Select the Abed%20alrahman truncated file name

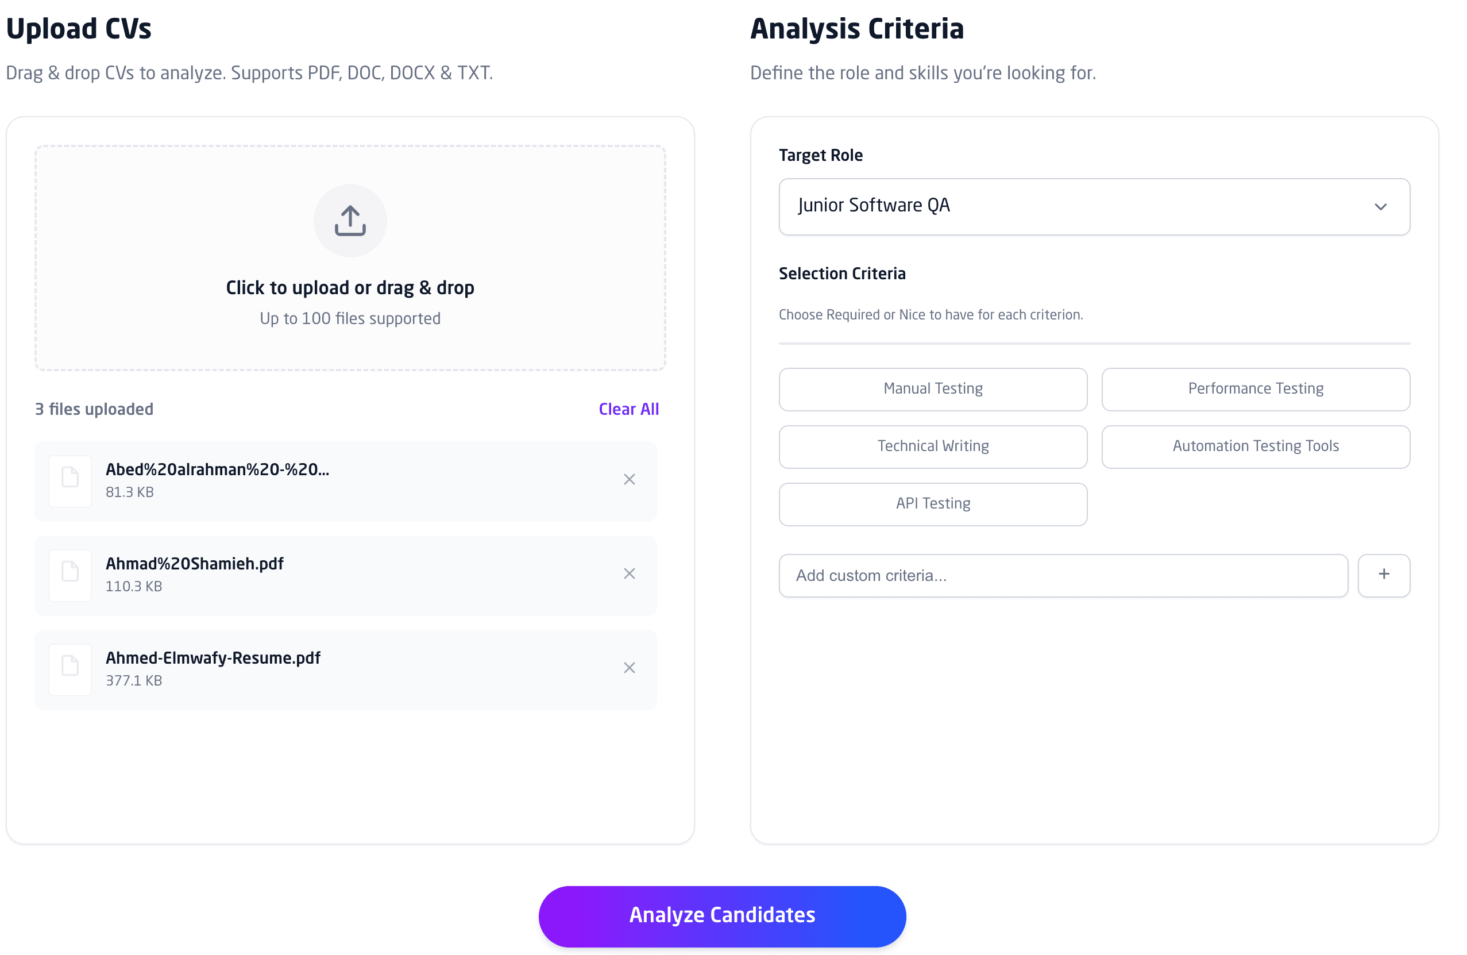(218, 469)
